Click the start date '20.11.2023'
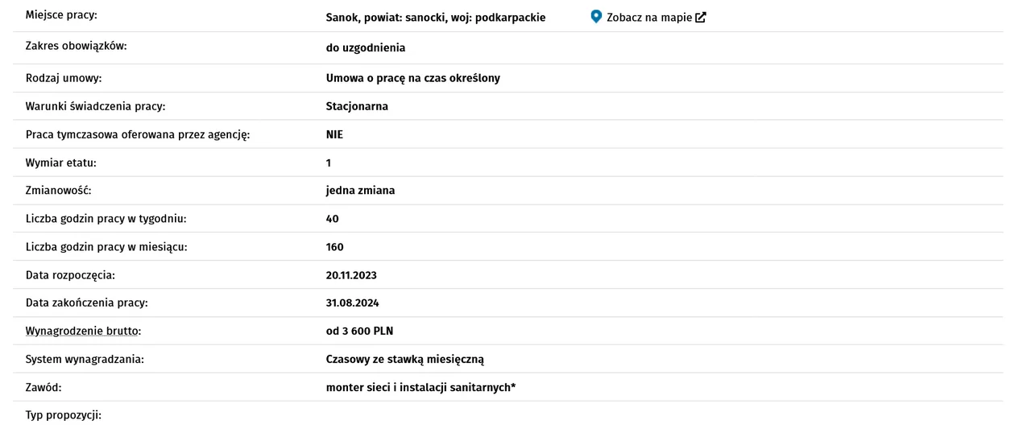1015x428 pixels. click(x=351, y=275)
